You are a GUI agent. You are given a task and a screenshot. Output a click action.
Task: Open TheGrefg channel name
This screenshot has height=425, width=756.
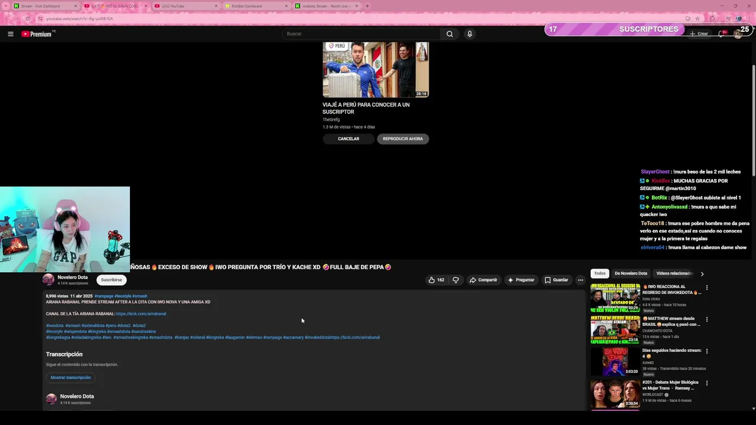pos(331,120)
